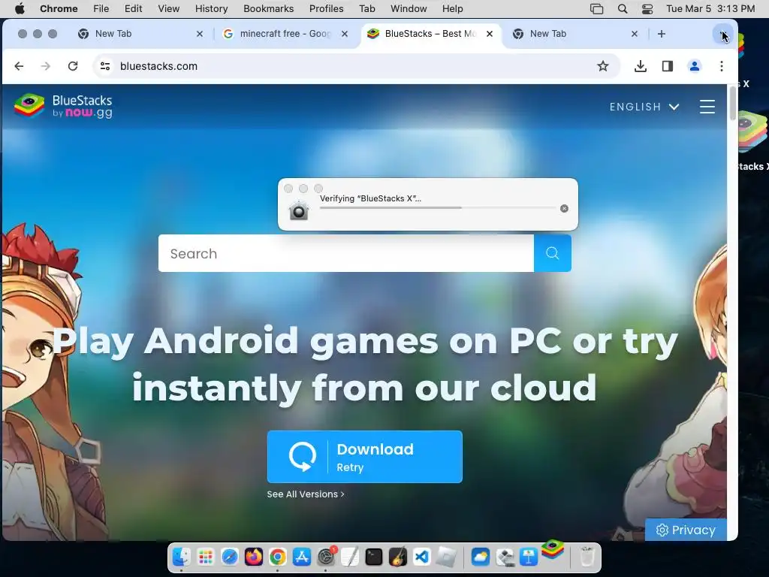
Task: Open the Window menu
Action: click(409, 9)
